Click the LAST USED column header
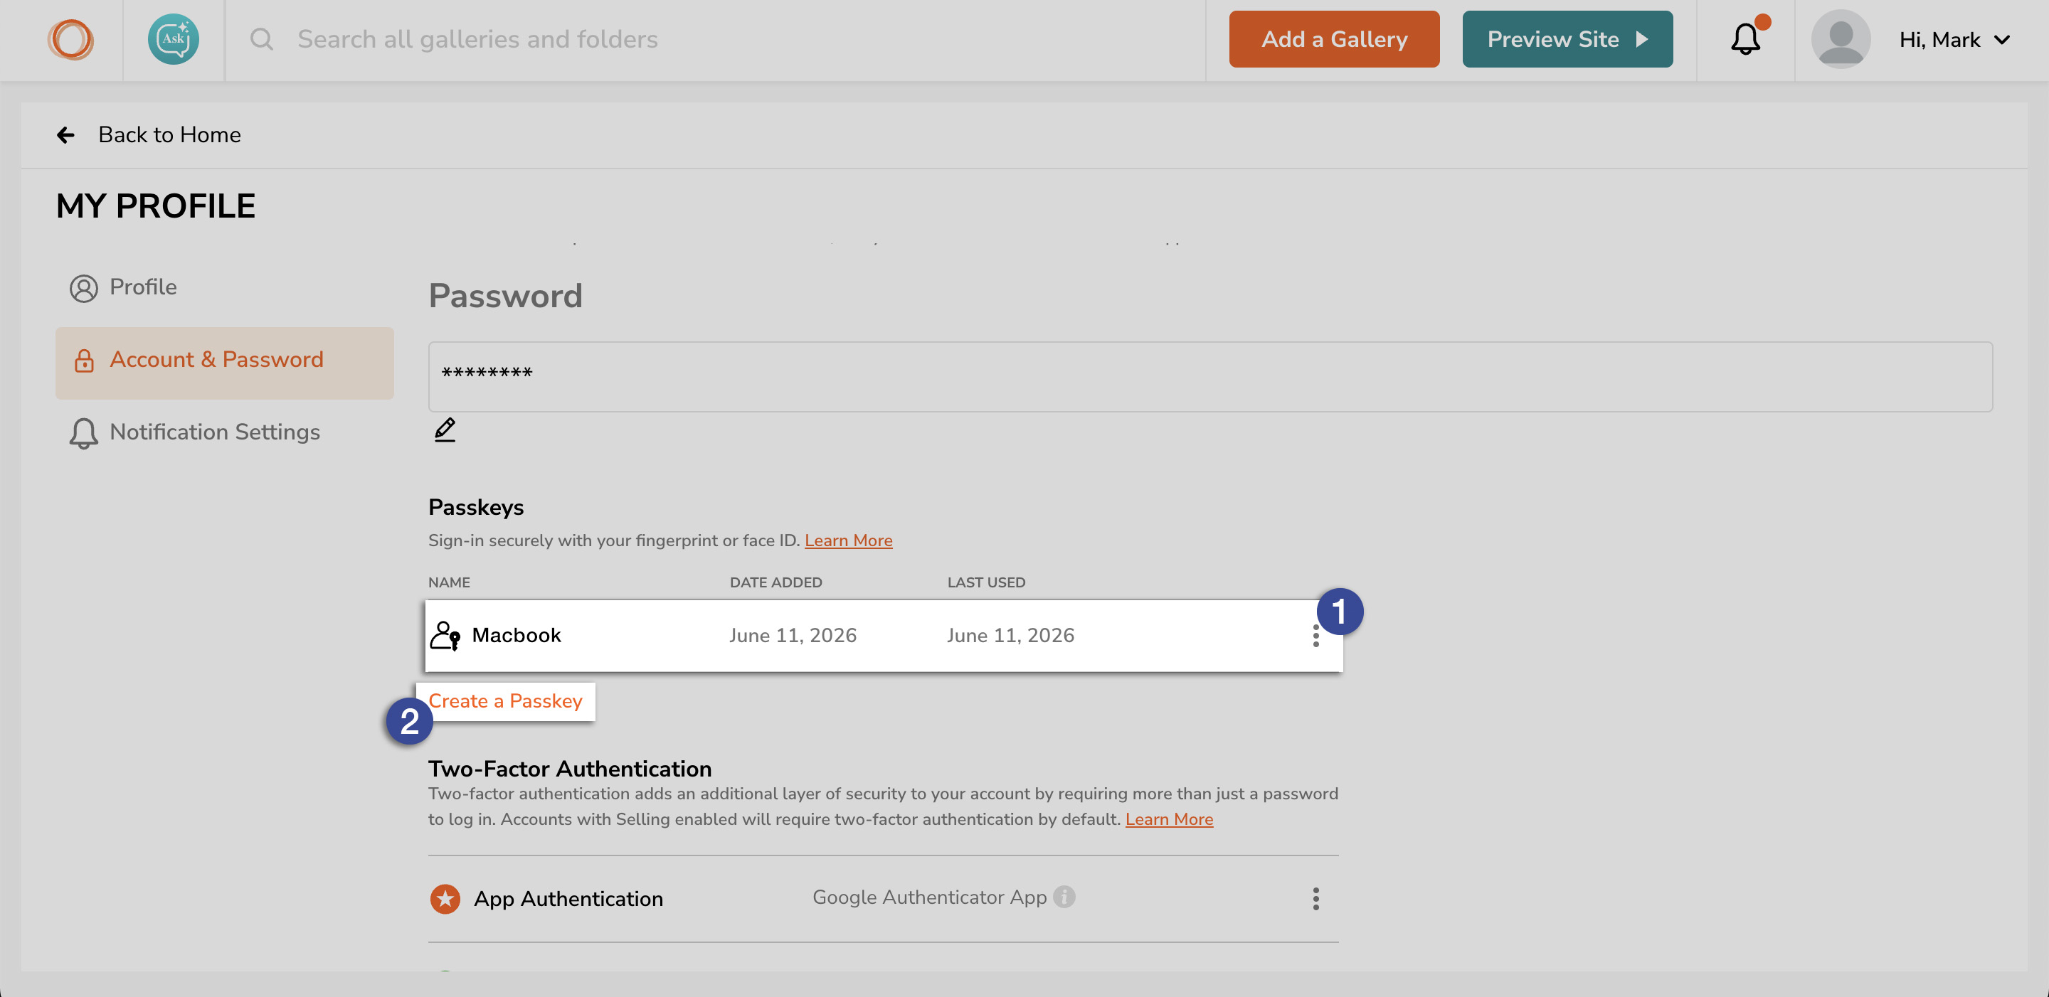The height and width of the screenshot is (997, 2049). [x=985, y=583]
